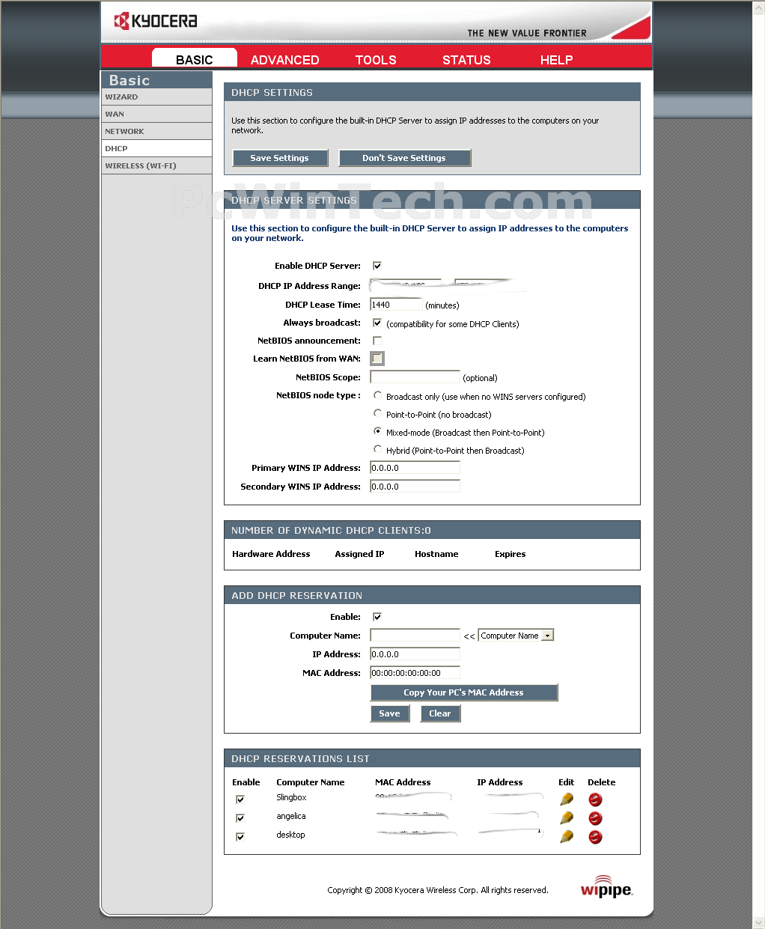The width and height of the screenshot is (765, 929).
Task: Click the MAC Address column header
Action: click(x=403, y=782)
